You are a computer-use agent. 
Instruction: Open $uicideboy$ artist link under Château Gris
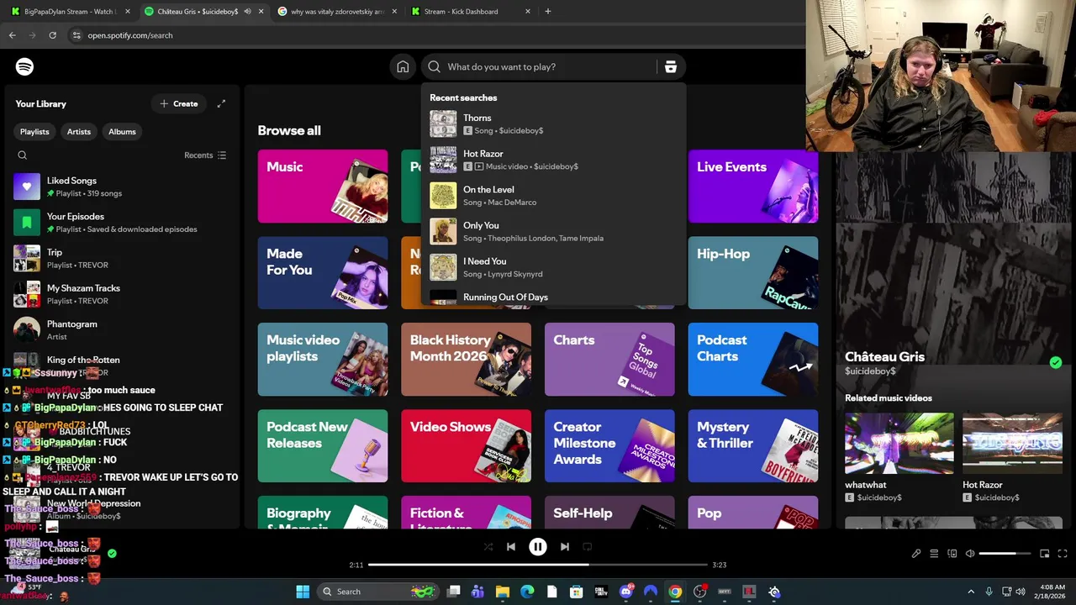pyautogui.click(x=870, y=371)
